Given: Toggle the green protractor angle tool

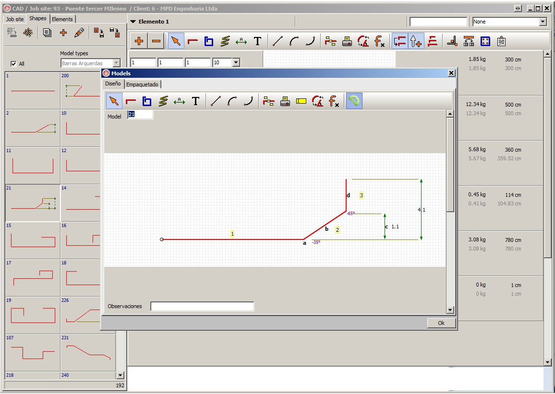Looking at the screenshot, I should click(x=354, y=101).
